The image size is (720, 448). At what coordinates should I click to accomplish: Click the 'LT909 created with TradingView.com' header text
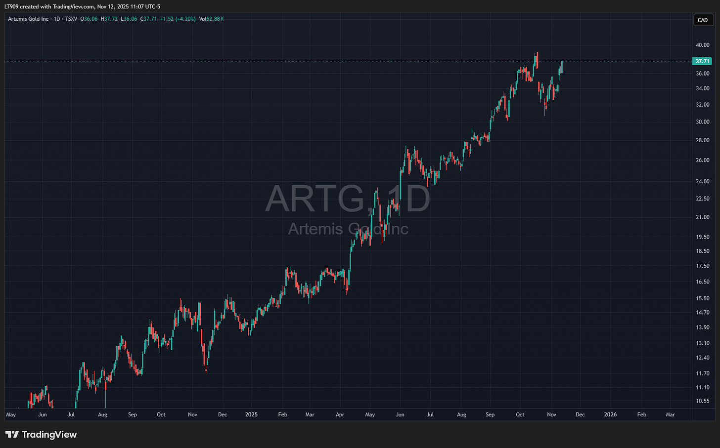point(49,6)
